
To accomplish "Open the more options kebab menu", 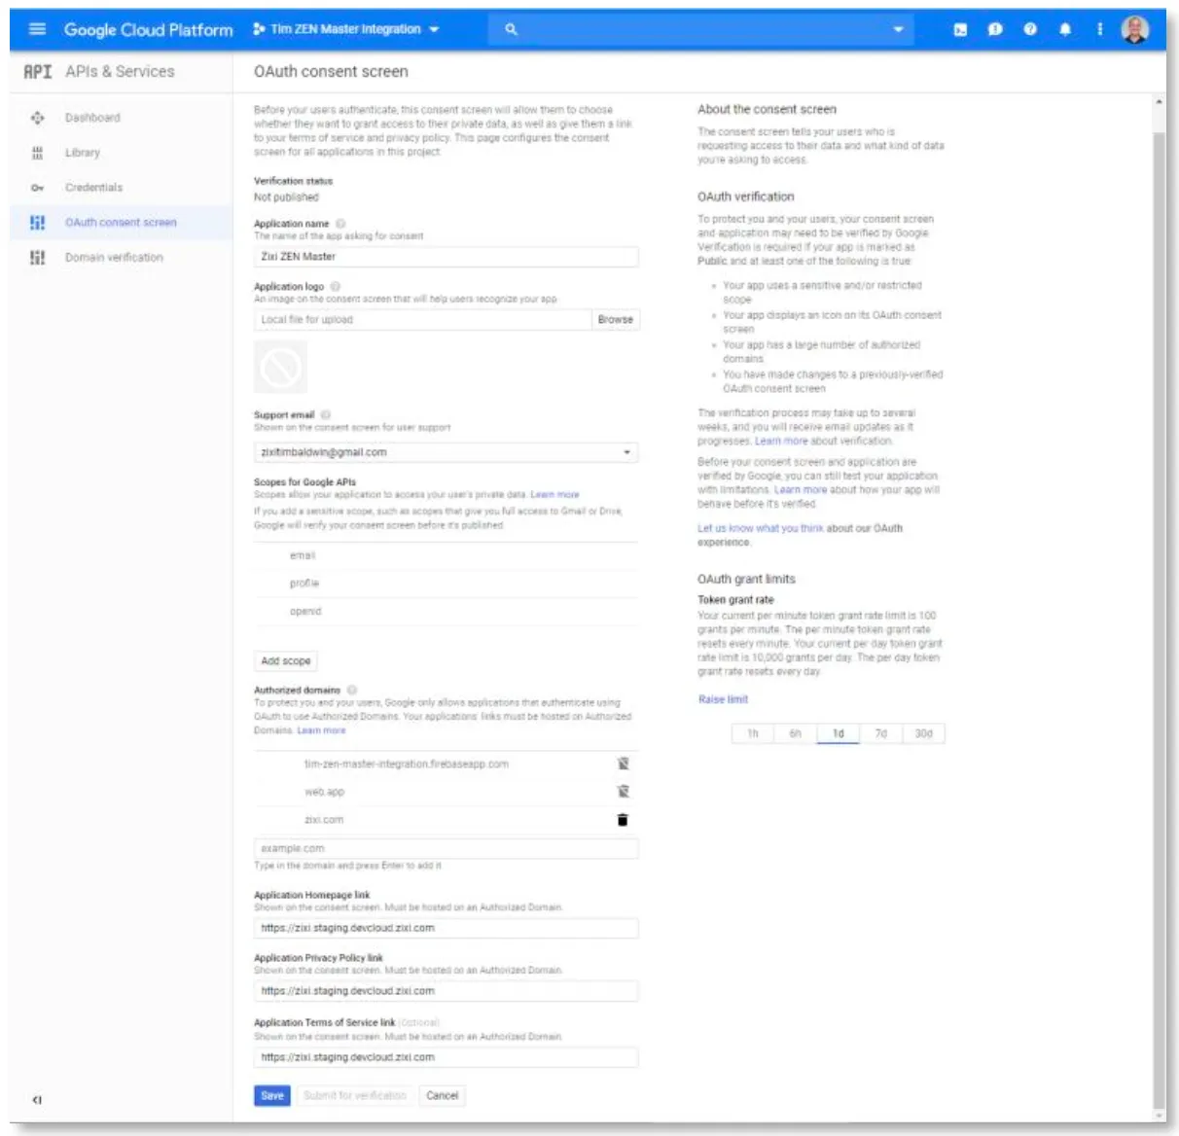I will [1100, 29].
